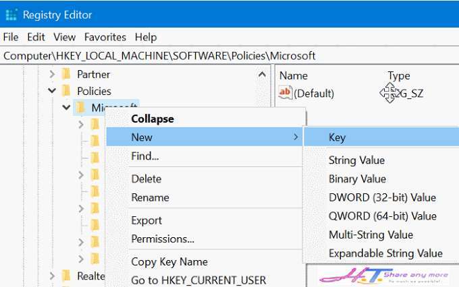Click the registry path address bar
The height and width of the screenshot is (287, 459).
[x=230, y=55]
